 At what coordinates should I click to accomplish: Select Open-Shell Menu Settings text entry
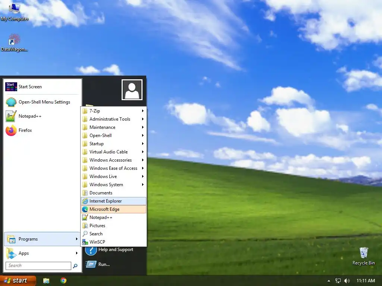(44, 102)
